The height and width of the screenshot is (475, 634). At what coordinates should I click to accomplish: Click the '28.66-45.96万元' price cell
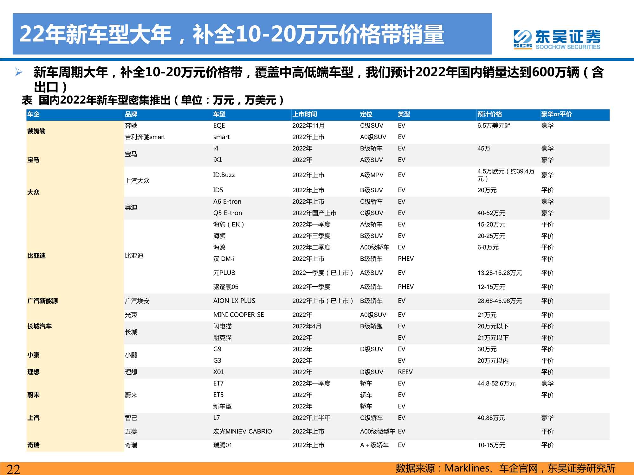500,301
